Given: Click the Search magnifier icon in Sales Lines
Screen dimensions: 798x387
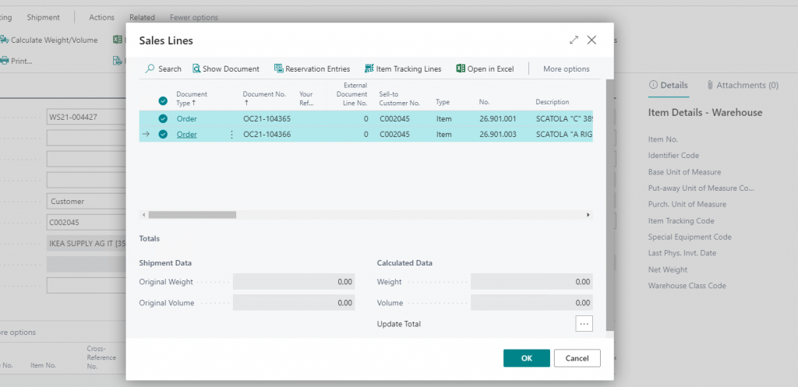Looking at the screenshot, I should tap(150, 69).
